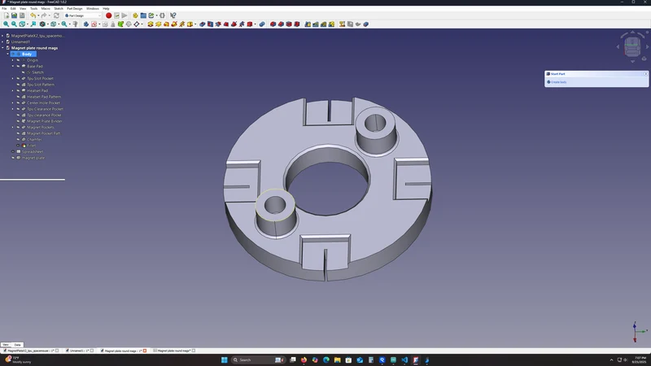Viewport: 651px width, 366px height.
Task: Click the Mirrored transformation icon
Action: (308, 24)
